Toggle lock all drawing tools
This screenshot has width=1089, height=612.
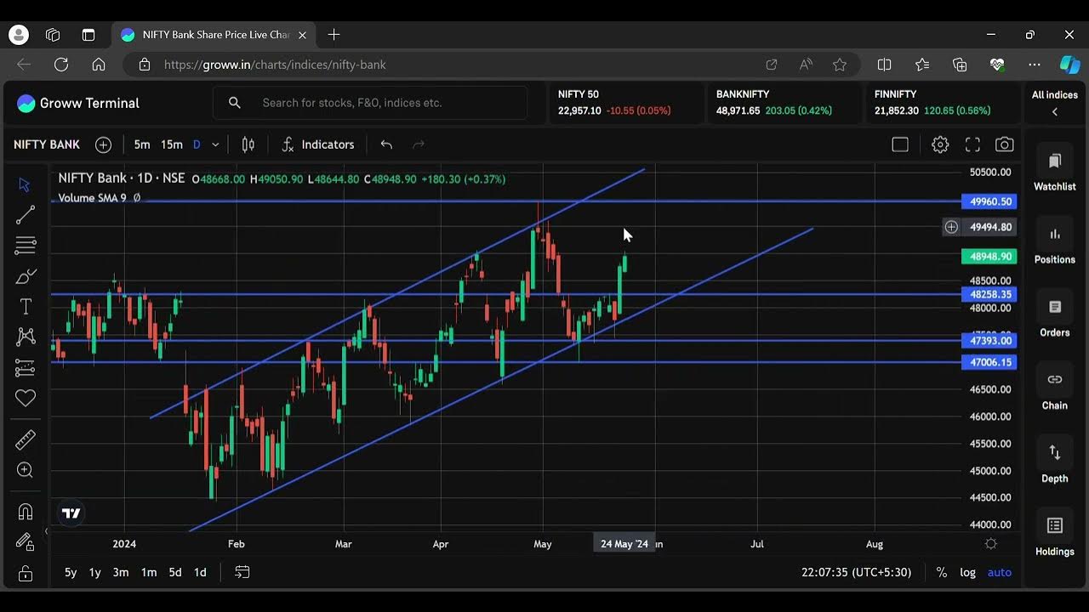(x=25, y=572)
